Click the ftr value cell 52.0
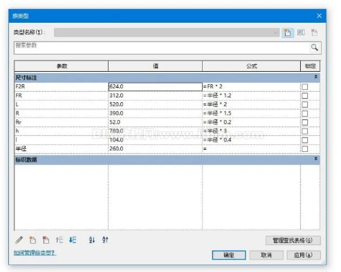This screenshot has height=272, width=341. 156,122
